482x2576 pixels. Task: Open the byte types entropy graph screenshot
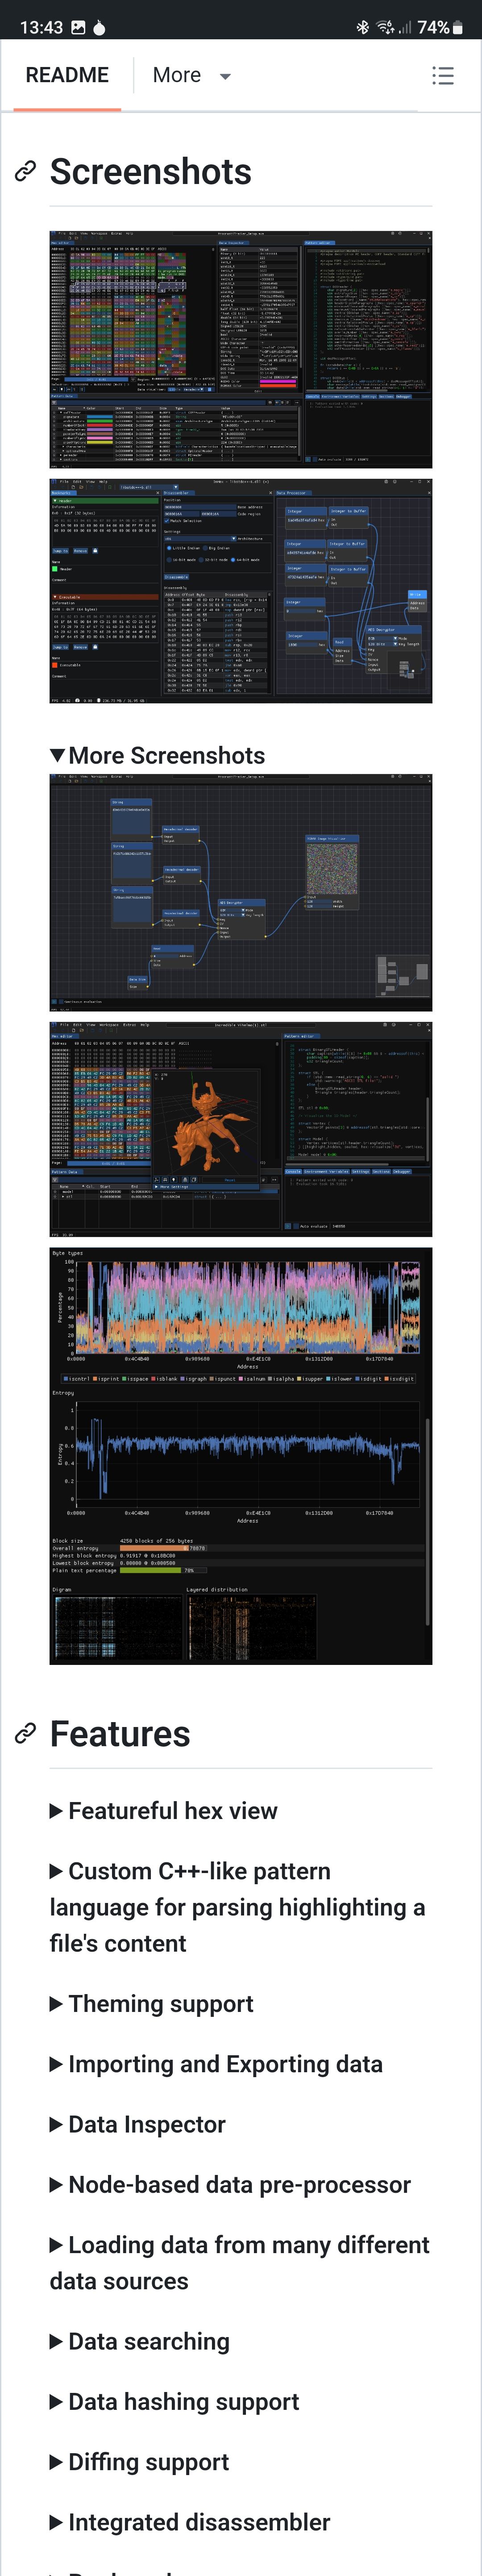[x=241, y=1455]
